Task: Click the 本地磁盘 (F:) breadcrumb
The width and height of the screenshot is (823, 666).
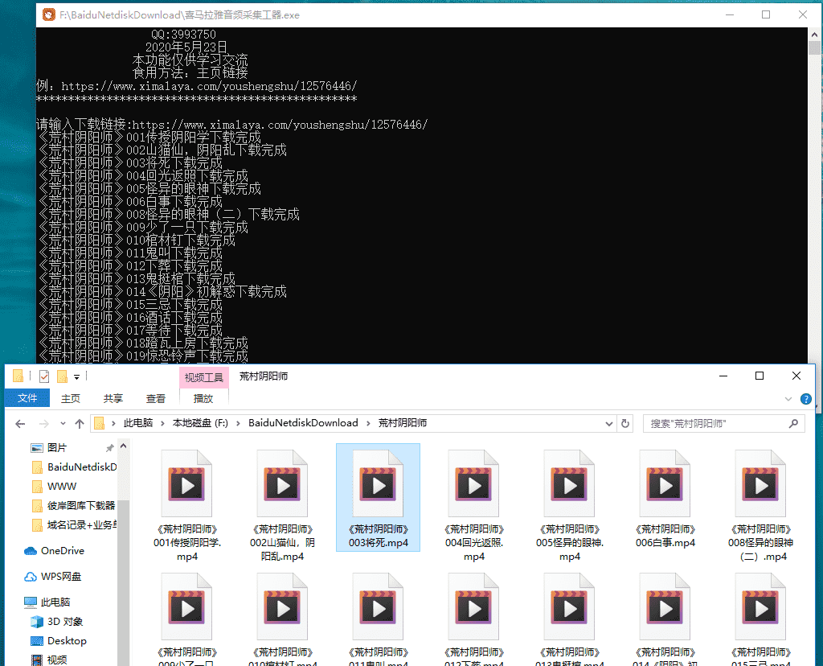Action: [x=200, y=423]
